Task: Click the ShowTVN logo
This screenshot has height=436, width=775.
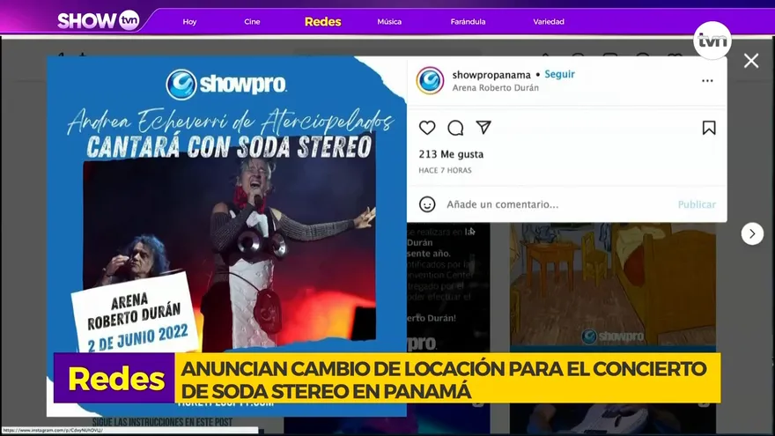Action: pyautogui.click(x=99, y=20)
